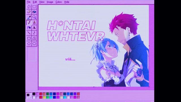The image size is (181, 102).
Task: Choose the straight Line tool
Action: (x=29, y=33)
